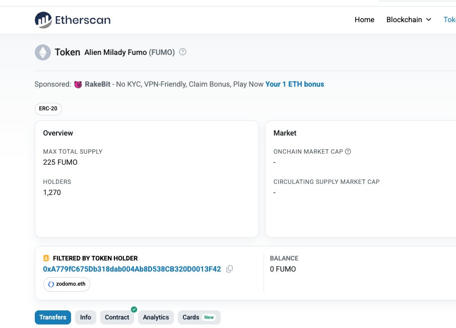This screenshot has height=328, width=456.
Task: Click the Alien Milady Fumo token name
Action: tap(115, 52)
